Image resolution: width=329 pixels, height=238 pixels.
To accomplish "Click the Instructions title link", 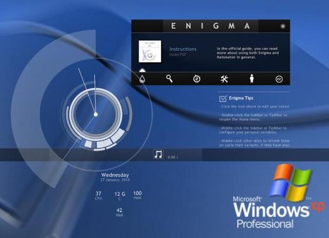I will point(183,49).
